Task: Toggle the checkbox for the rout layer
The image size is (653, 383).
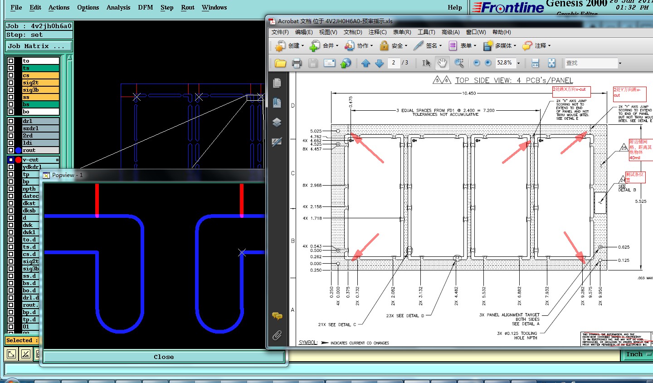Action: [11, 150]
